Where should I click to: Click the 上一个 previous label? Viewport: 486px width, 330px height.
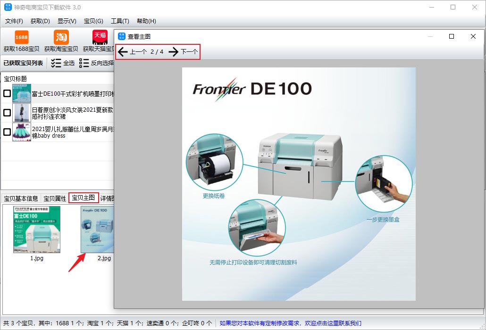click(x=138, y=52)
